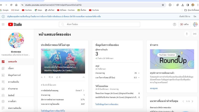The height and width of the screenshot is (112, 199).
Task: Open the account avatar in Studio header
Action: click(195, 24)
